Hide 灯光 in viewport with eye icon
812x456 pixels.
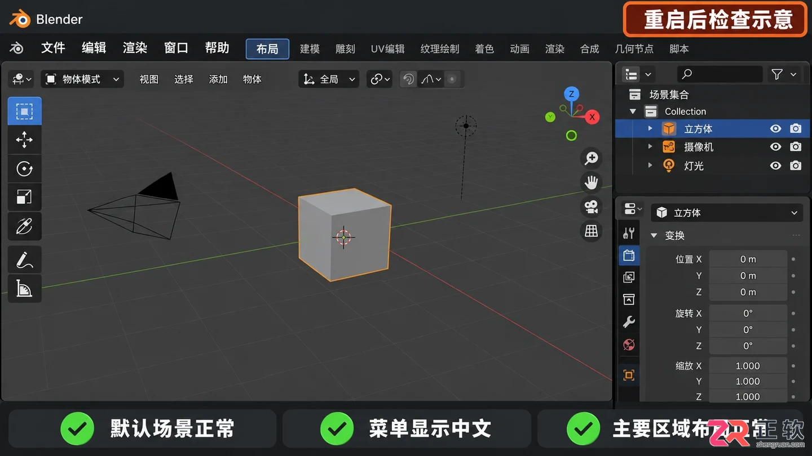(x=776, y=166)
